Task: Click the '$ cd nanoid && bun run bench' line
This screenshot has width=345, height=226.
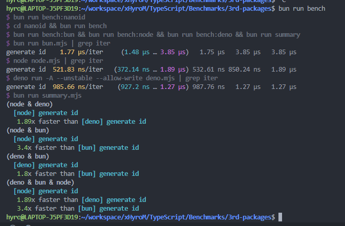Action: (56, 26)
